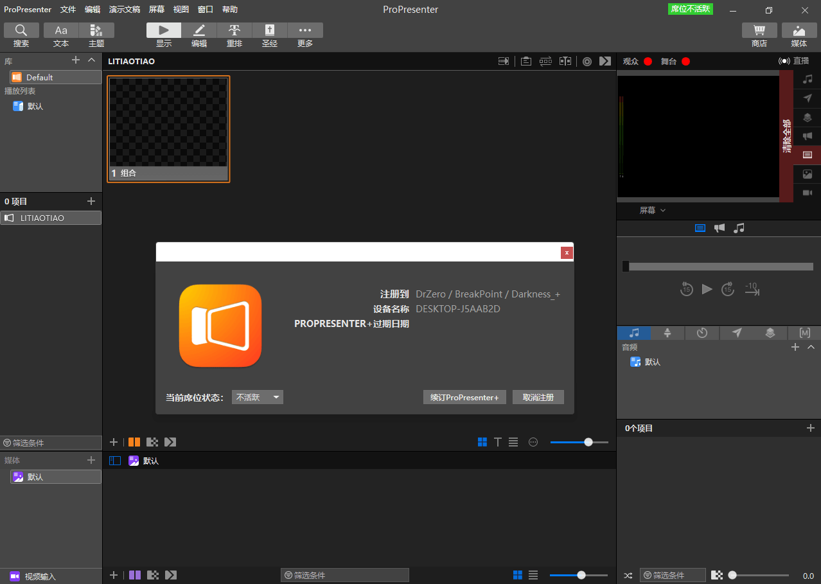Select slide 1 组合 thumbnail
This screenshot has width=821, height=584.
(x=168, y=129)
